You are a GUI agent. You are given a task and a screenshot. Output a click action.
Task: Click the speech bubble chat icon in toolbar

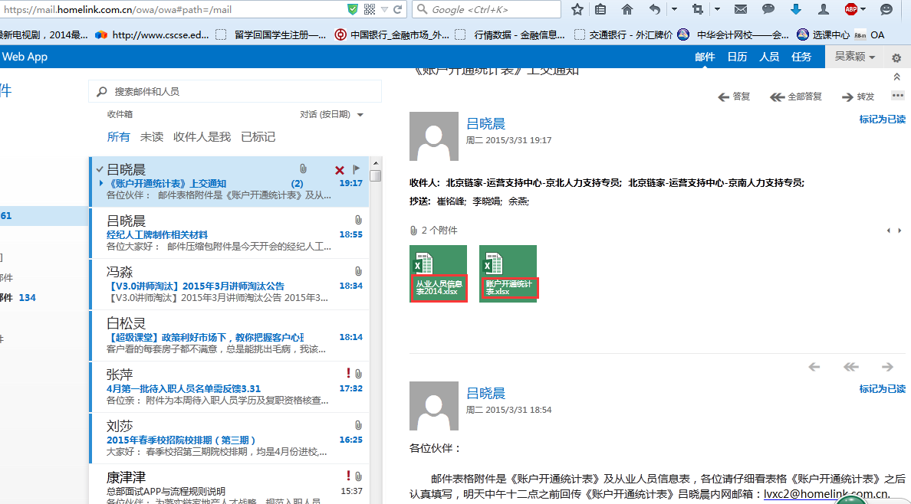(768, 9)
